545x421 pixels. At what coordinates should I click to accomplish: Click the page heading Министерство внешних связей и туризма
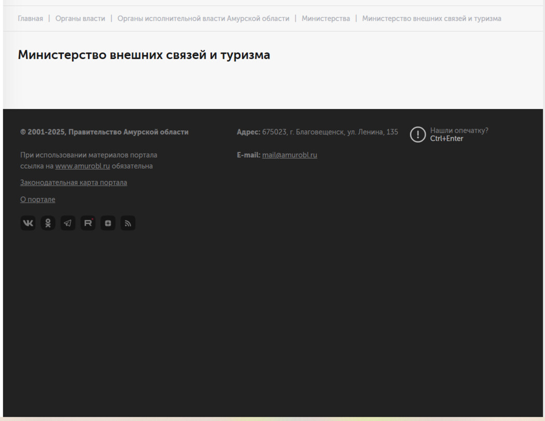click(x=144, y=55)
